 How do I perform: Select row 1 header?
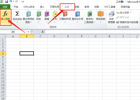[3, 40]
